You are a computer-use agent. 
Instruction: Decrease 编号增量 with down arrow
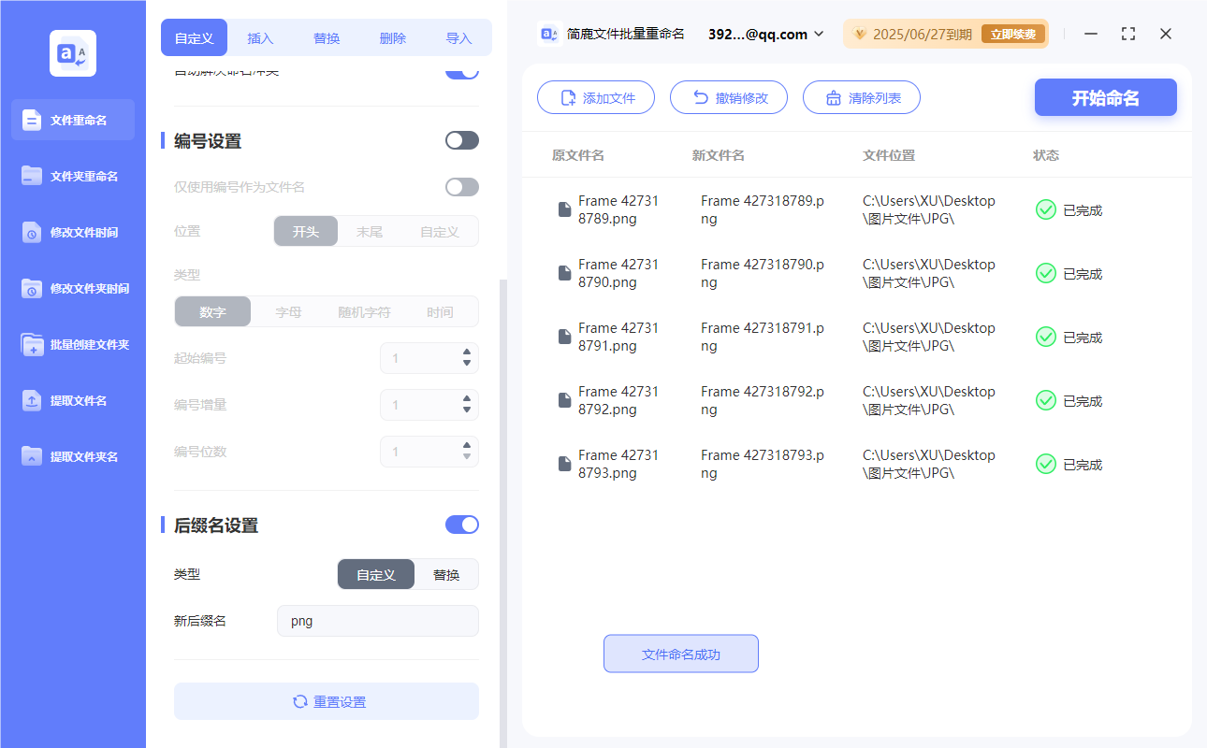point(467,410)
